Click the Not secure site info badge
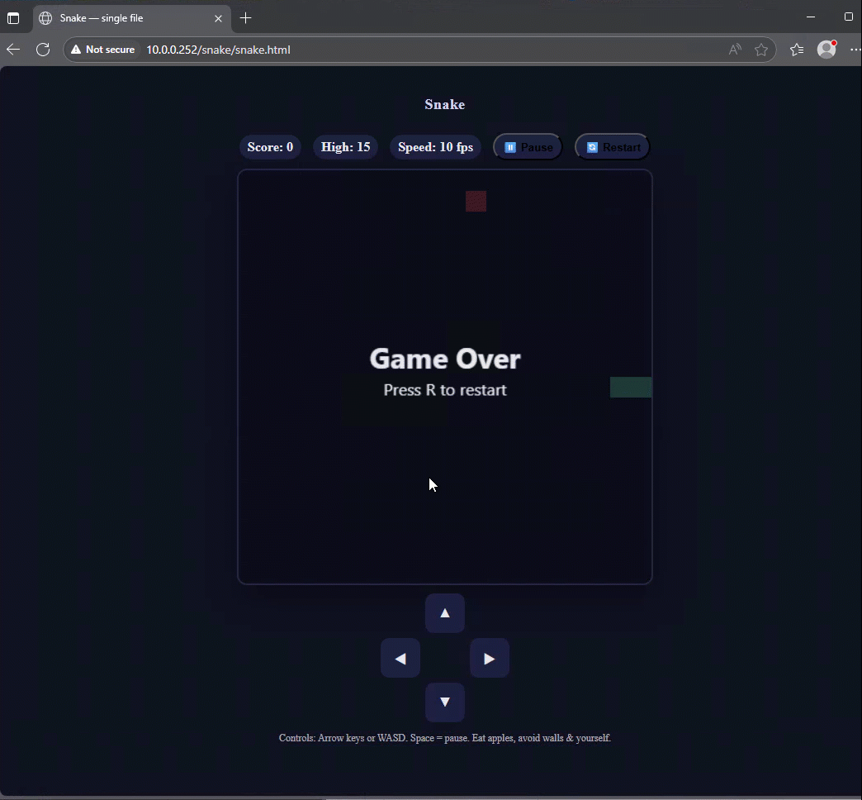The width and height of the screenshot is (862, 800). [x=103, y=50]
